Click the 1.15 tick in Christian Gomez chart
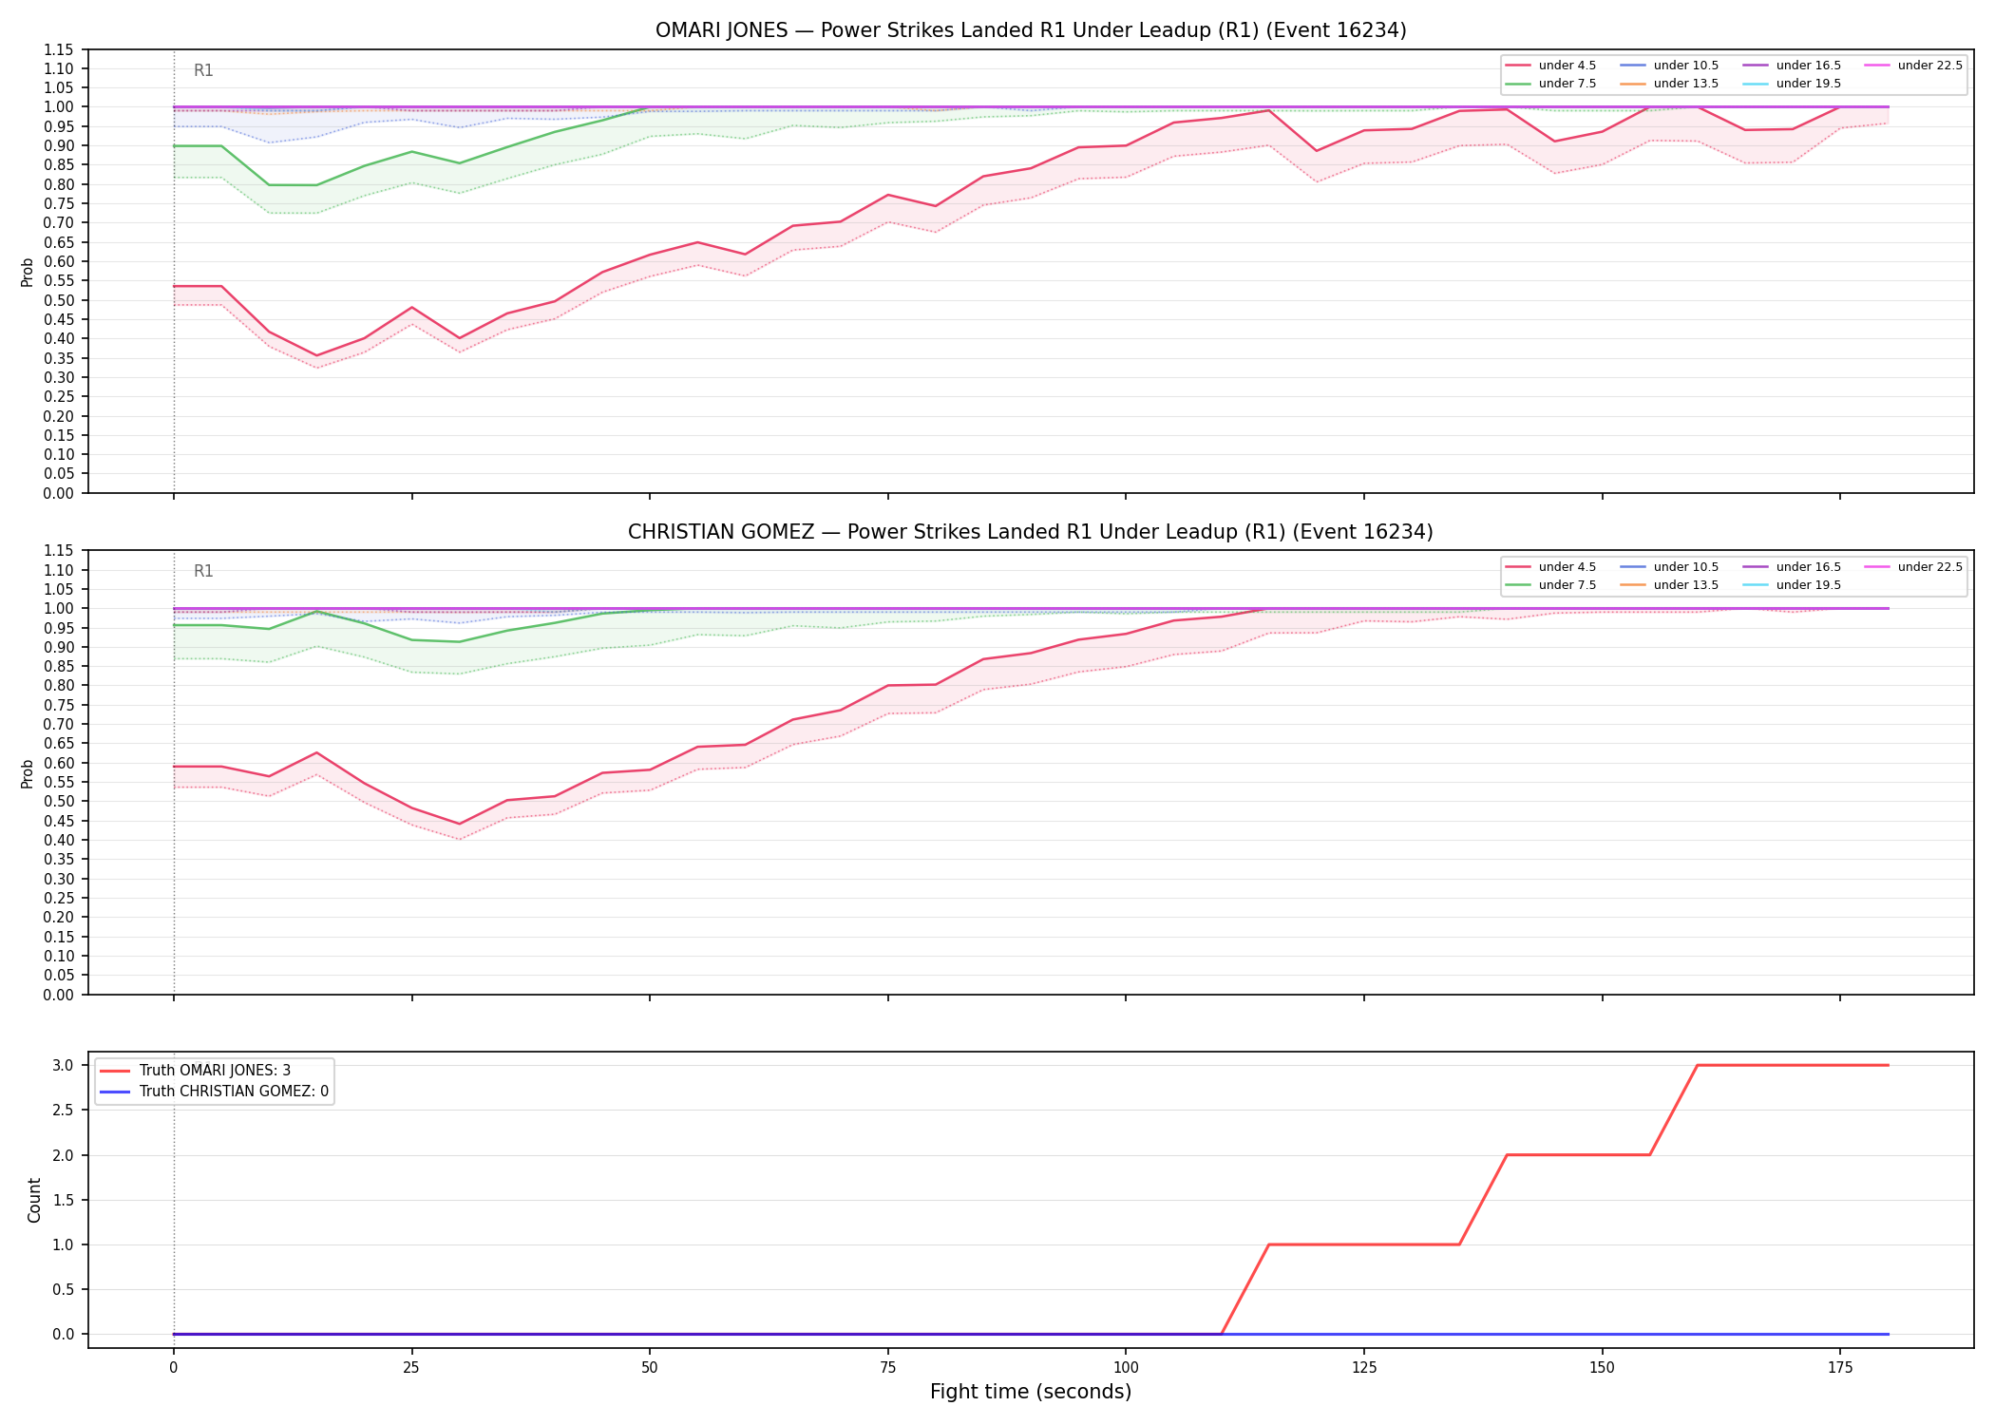Viewport: 1995px width, 1425px height. [x=59, y=551]
